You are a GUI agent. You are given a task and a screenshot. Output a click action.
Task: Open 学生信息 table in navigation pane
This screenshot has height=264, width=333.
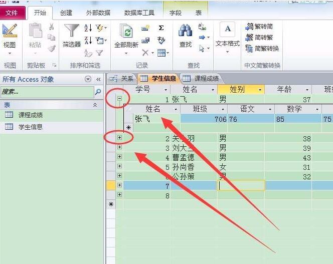coord(31,127)
